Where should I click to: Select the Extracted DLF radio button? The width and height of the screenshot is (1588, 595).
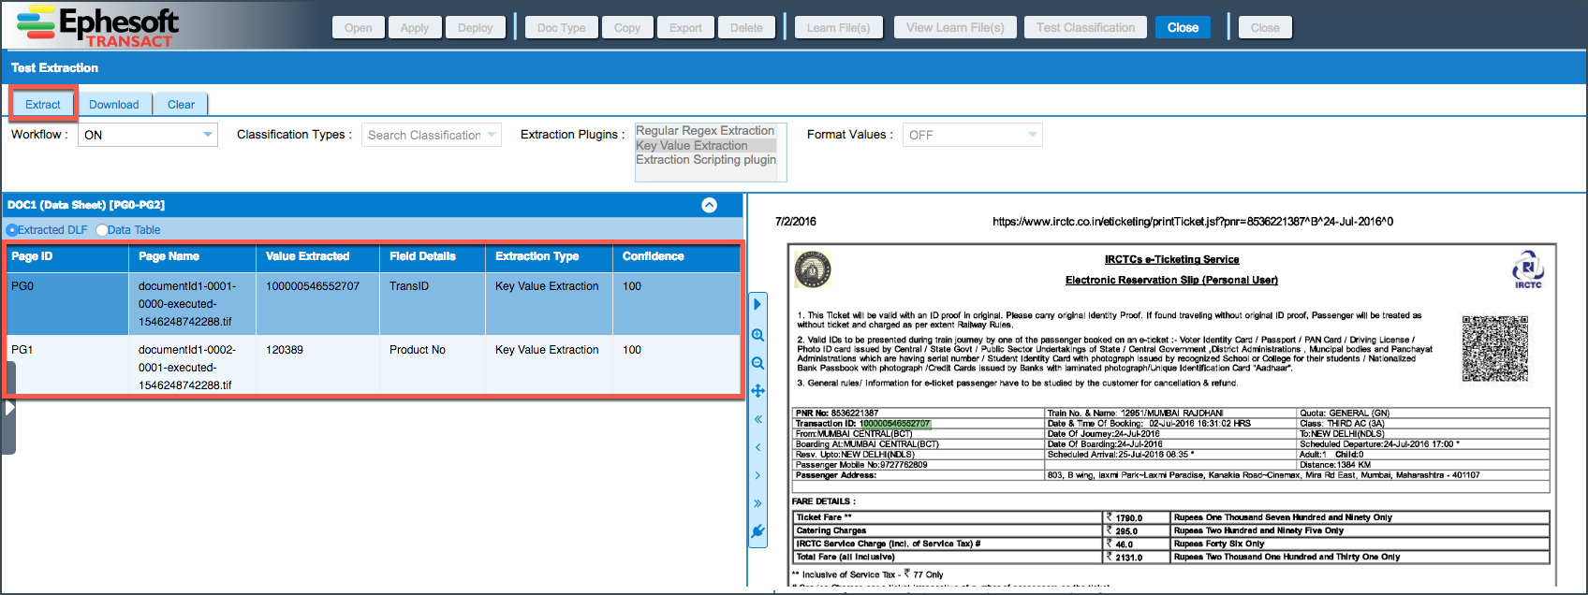[12, 230]
